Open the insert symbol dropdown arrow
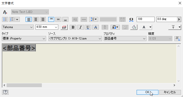 pyautogui.click(x=180, y=27)
